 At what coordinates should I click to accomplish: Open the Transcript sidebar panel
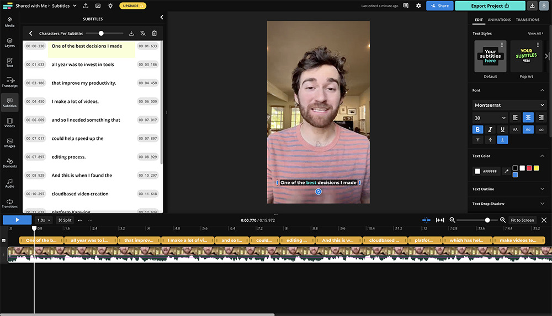[9, 82]
